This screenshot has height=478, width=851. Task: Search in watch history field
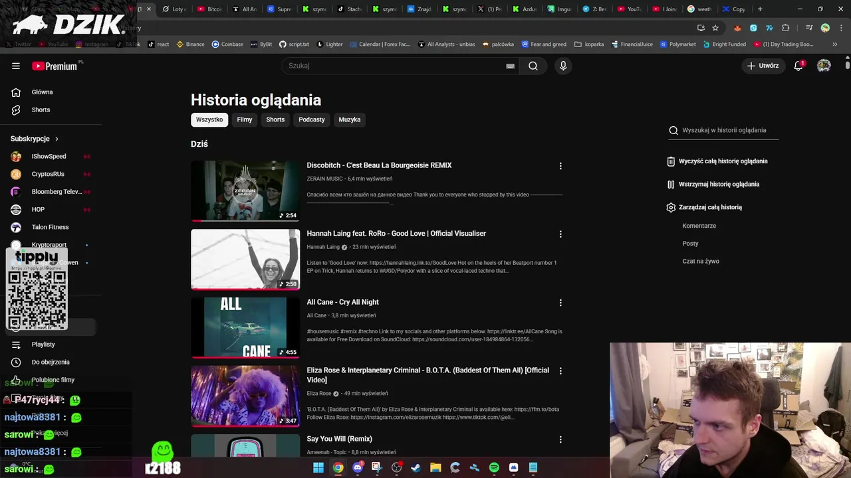click(723, 130)
